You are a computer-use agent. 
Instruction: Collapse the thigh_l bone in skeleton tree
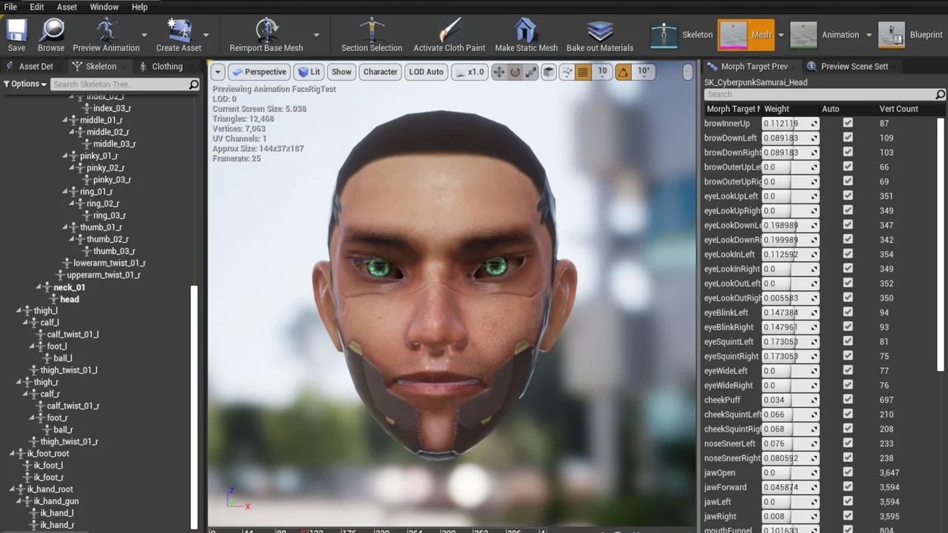19,311
